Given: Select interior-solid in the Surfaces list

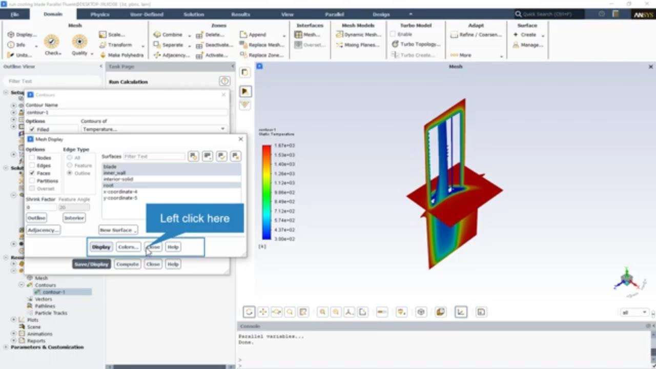Looking at the screenshot, I should pyautogui.click(x=171, y=179).
